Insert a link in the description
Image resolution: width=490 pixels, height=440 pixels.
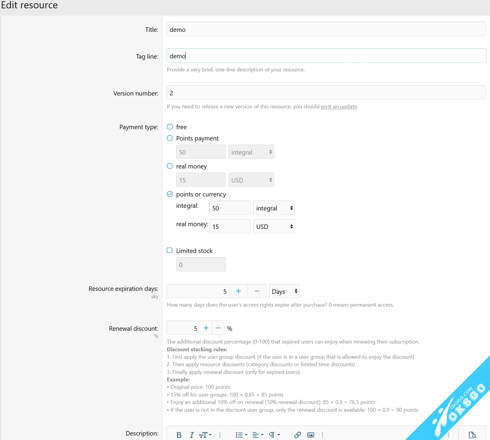point(297,435)
